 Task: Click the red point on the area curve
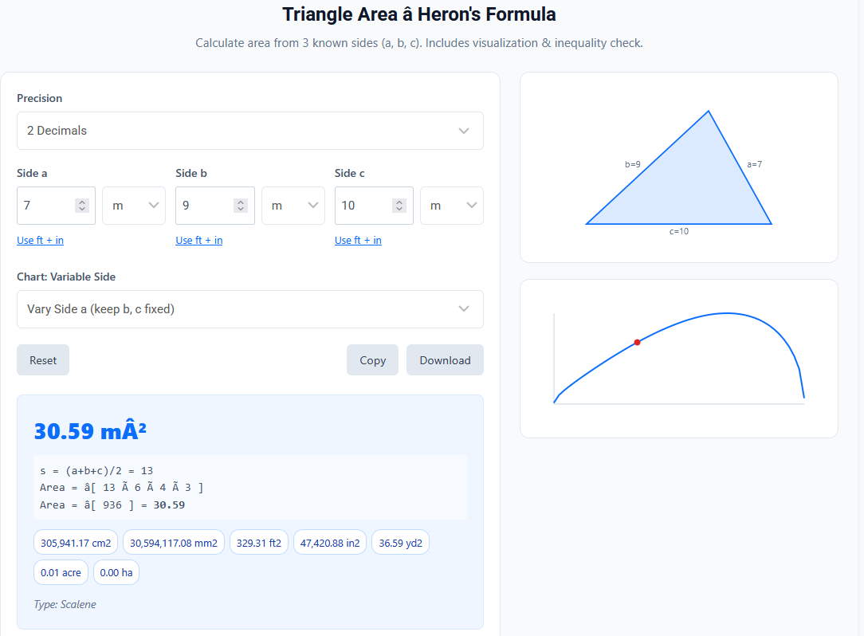coord(637,341)
